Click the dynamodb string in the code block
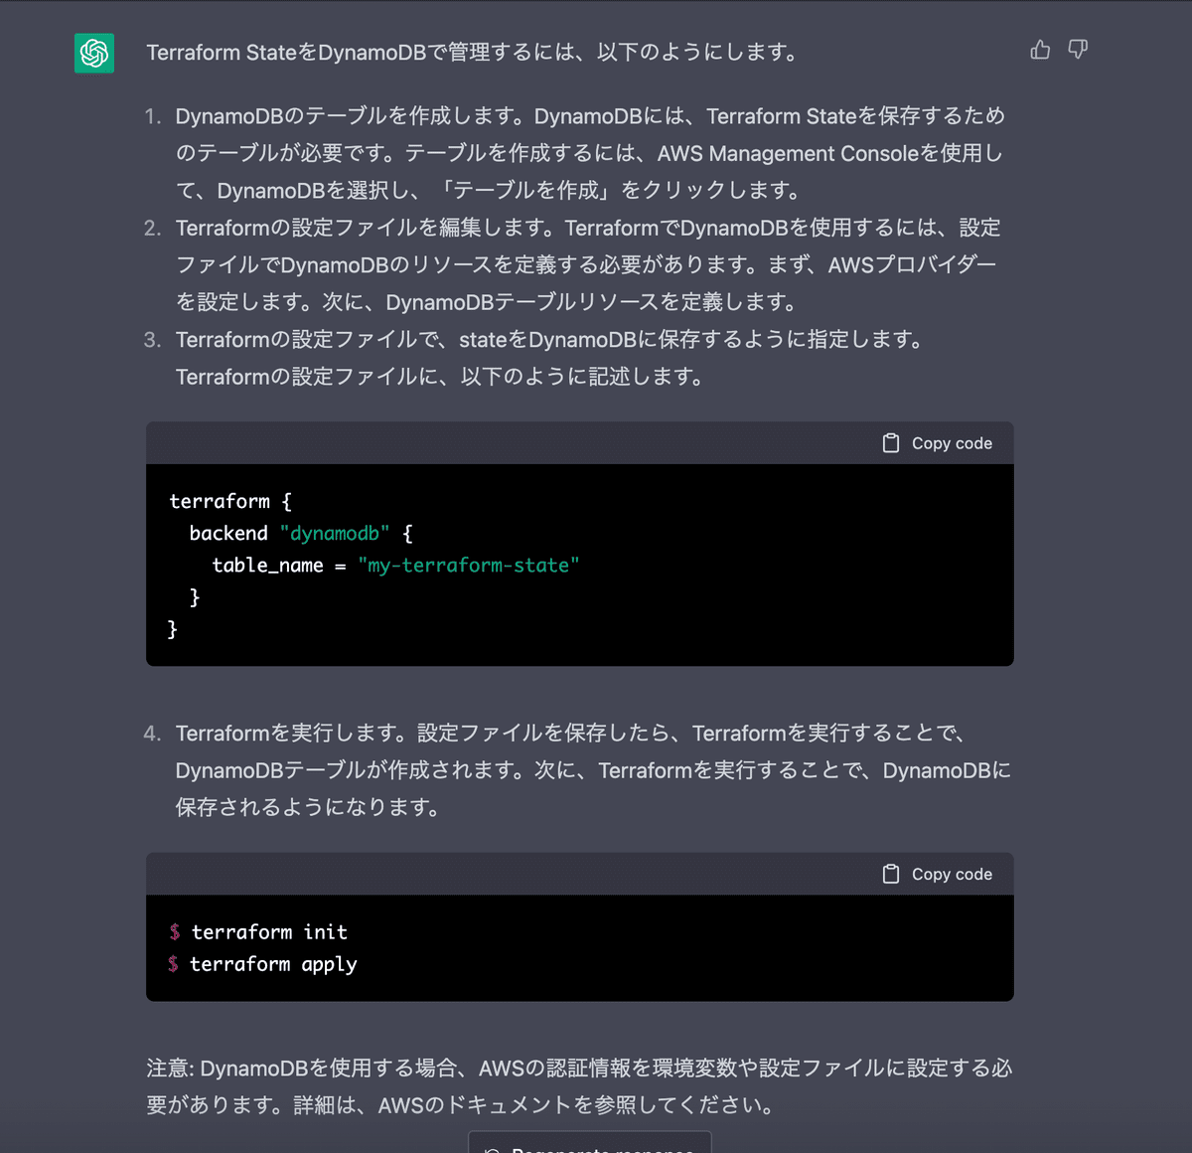1192x1153 pixels. (x=336, y=533)
